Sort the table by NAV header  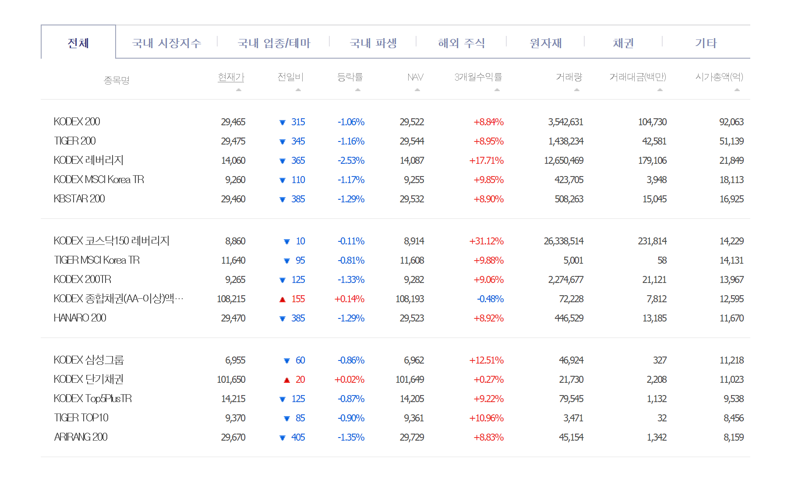(x=415, y=77)
